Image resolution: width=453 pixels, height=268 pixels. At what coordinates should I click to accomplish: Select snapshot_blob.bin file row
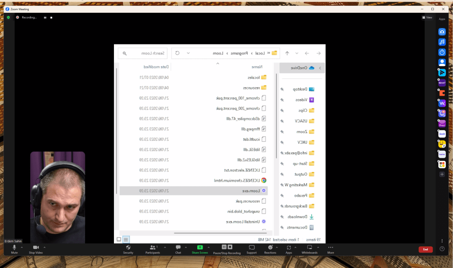(x=194, y=211)
